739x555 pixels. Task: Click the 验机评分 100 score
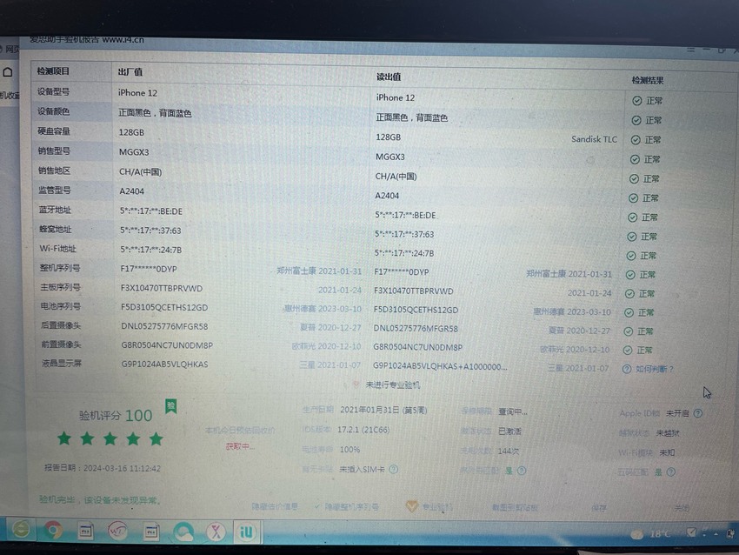[116, 416]
